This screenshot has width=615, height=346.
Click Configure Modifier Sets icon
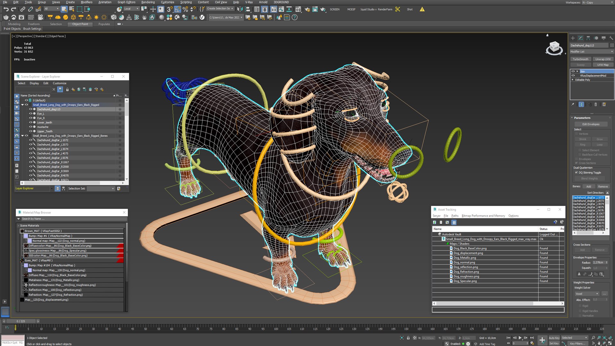[604, 104]
